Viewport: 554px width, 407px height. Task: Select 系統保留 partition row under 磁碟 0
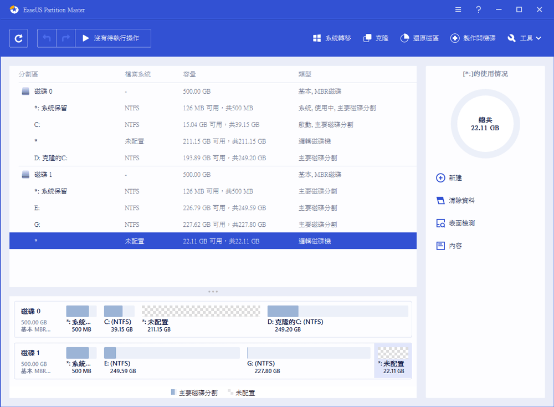tap(213, 108)
